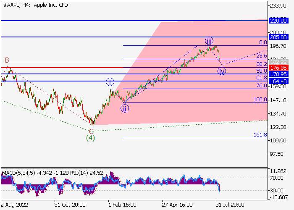
Task: Click the 164.40 price level label
Action: pyautogui.click(x=278, y=81)
